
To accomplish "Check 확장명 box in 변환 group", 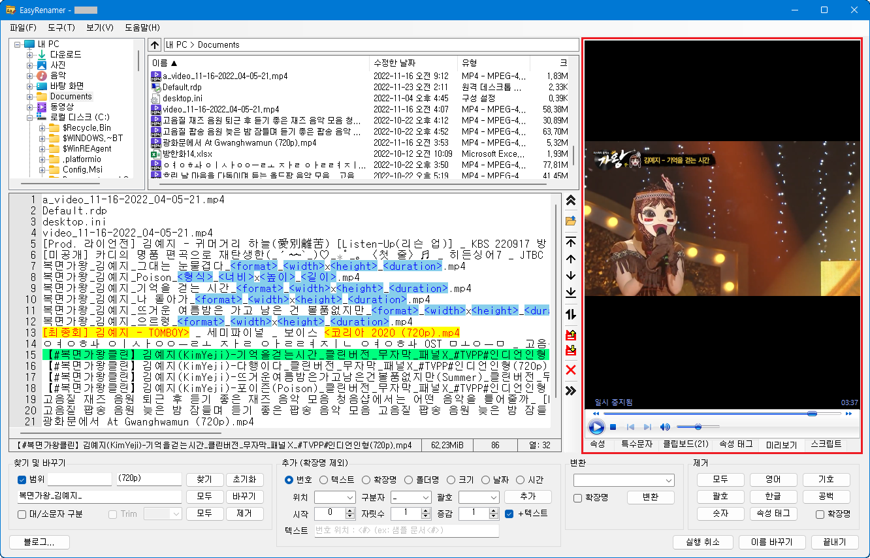I will [x=577, y=498].
